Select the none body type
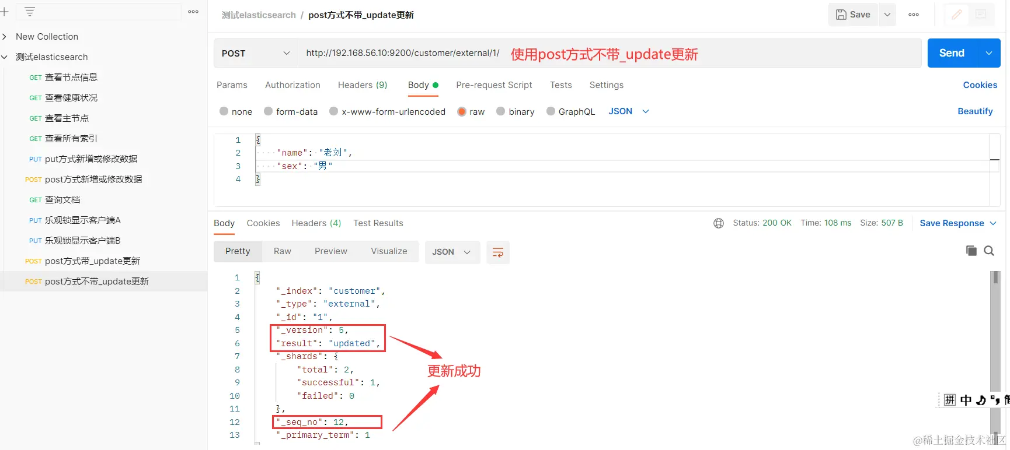 (x=236, y=111)
